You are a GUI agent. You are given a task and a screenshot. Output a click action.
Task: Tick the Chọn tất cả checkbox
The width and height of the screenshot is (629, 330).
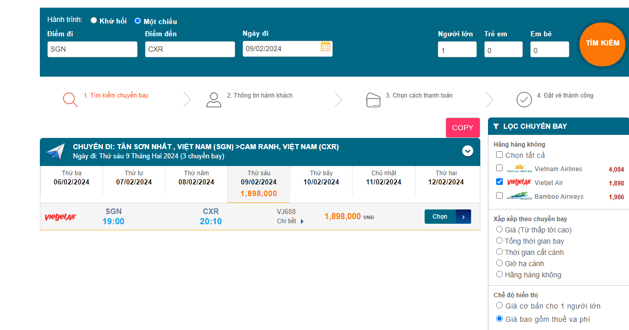(x=499, y=154)
